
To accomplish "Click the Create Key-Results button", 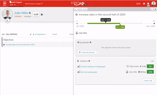I will tap(87, 52).
